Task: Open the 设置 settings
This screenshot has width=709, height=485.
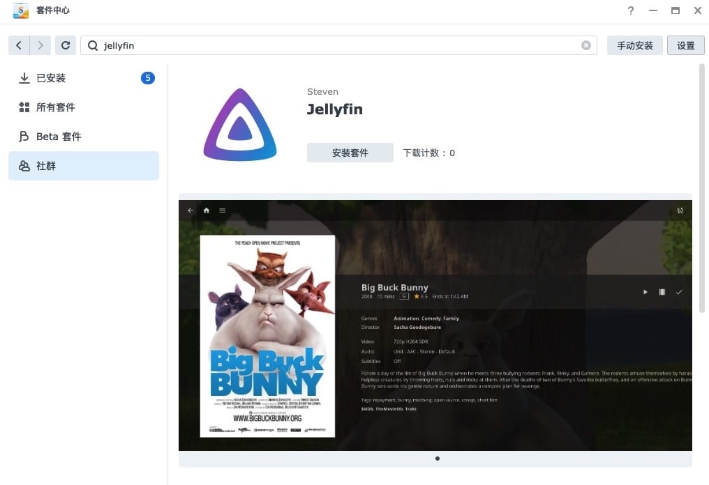Action: pyautogui.click(x=685, y=45)
